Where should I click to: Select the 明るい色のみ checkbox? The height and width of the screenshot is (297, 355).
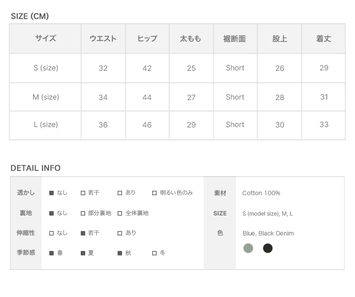tap(154, 193)
